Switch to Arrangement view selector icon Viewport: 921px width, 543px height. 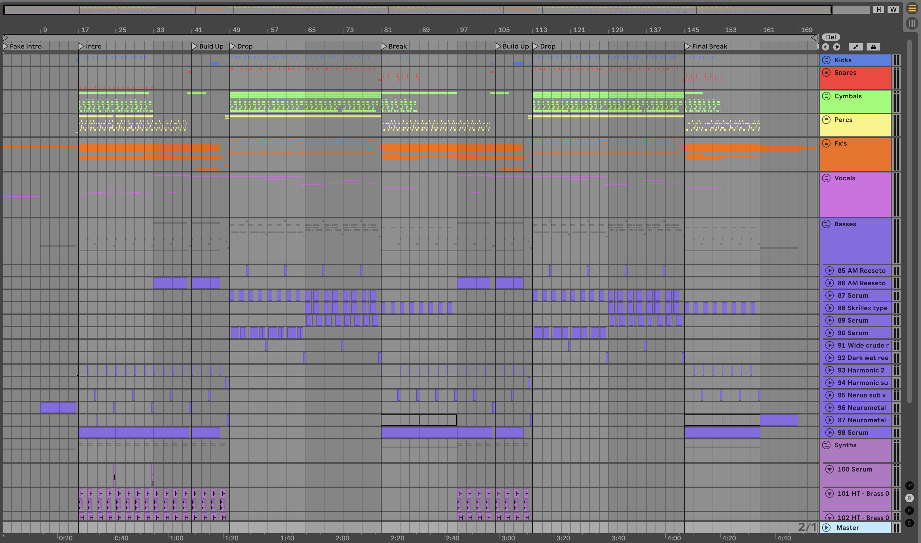pos(912,9)
